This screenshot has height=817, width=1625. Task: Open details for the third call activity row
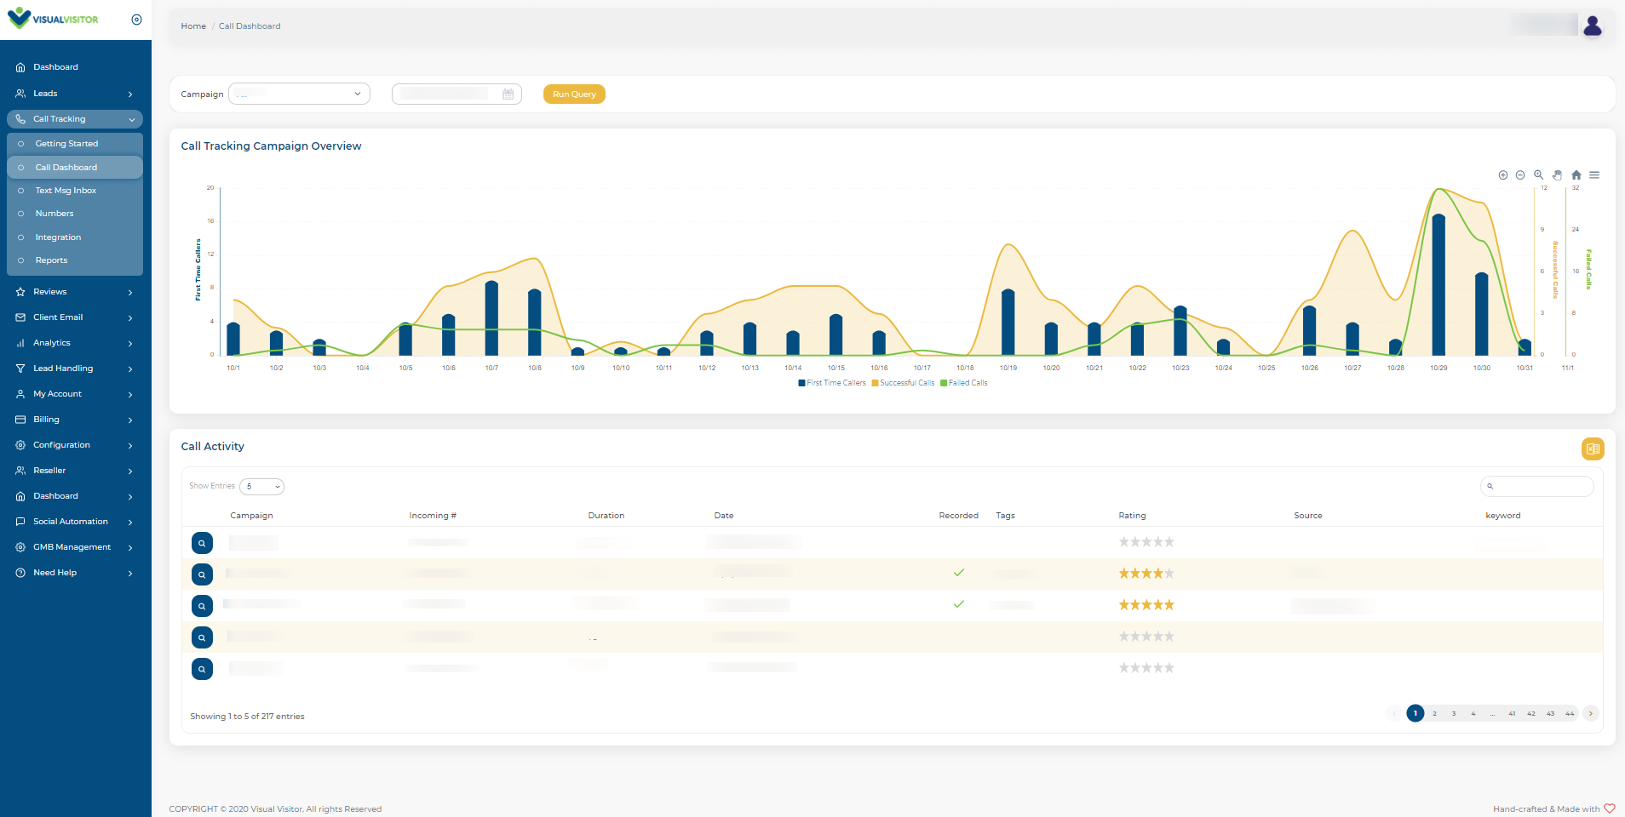[x=202, y=606]
